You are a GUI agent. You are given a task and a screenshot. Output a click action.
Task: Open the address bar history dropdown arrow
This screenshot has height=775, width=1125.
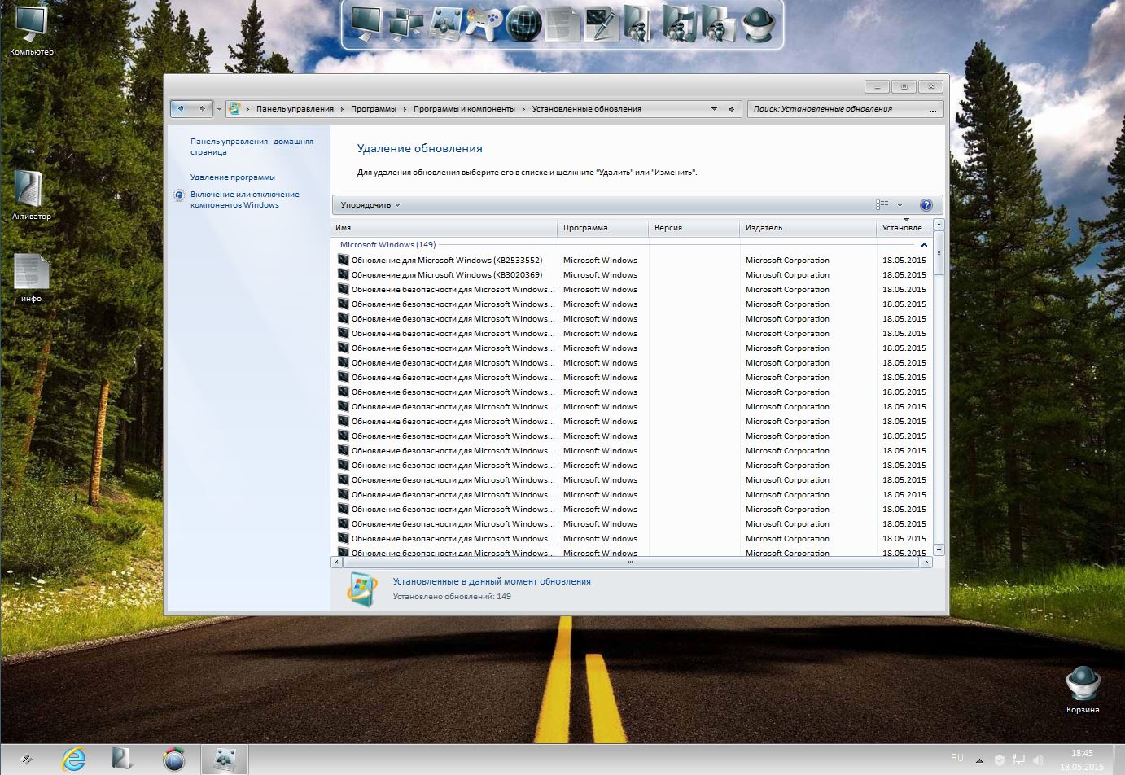[x=714, y=109]
